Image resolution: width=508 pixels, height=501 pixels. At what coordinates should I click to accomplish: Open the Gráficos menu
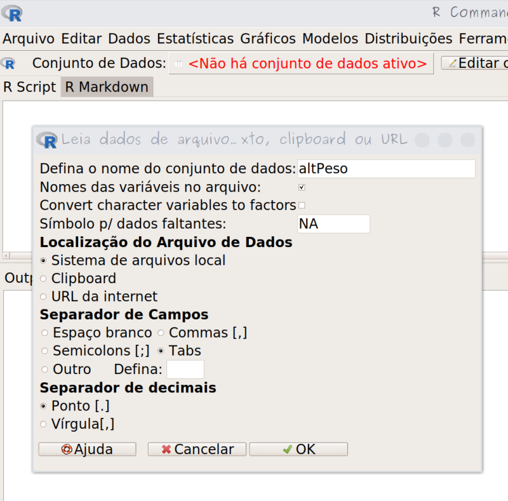click(x=267, y=38)
